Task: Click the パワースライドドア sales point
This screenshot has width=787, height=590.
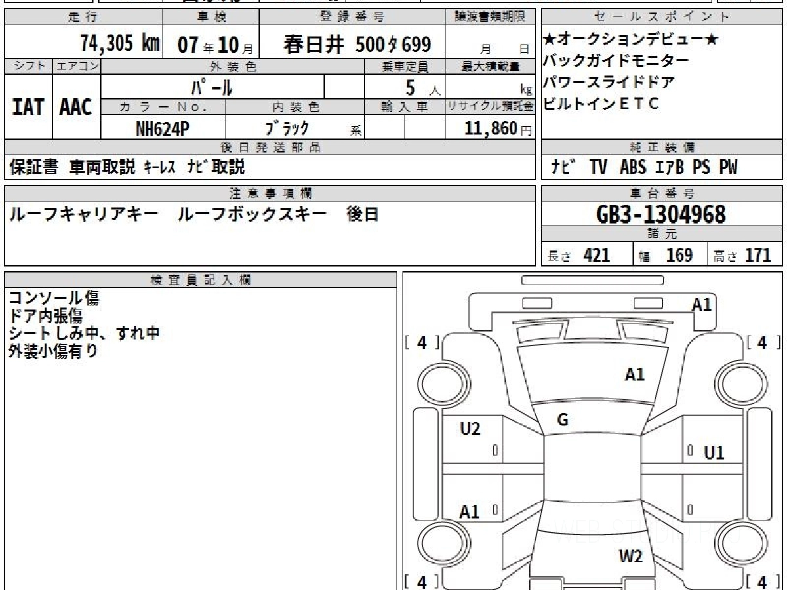Action: 609,83
